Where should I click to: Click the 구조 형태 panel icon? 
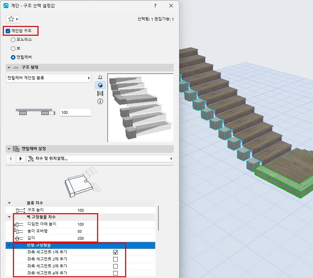point(16,68)
